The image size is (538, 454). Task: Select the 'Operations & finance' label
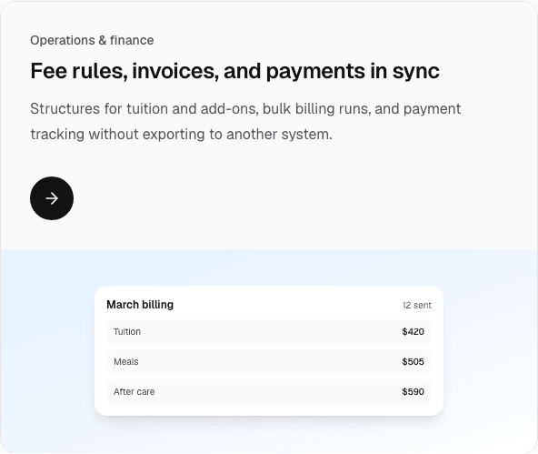click(x=92, y=40)
